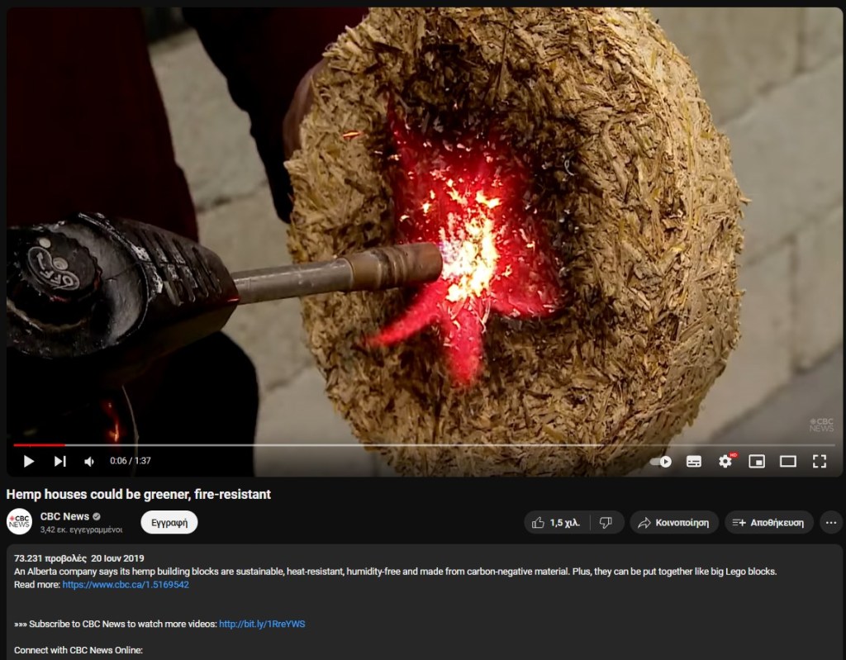Expand the three-dot more actions menu
Screen dimensions: 846x660
tap(831, 523)
